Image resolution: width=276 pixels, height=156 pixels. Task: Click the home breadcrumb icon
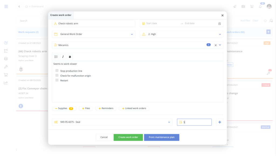27,6
